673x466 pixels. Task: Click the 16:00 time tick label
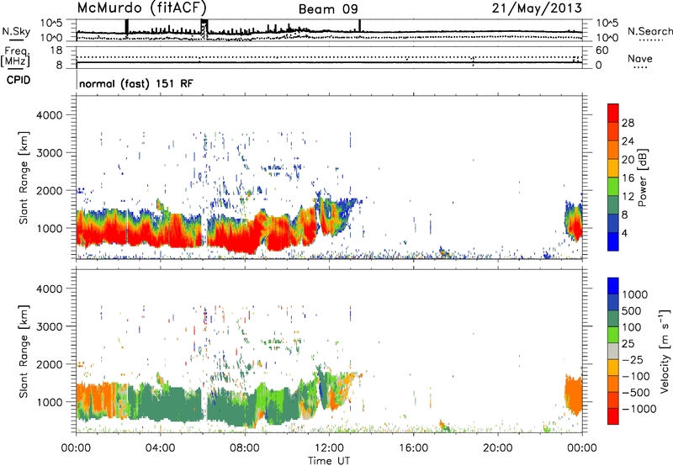point(413,448)
